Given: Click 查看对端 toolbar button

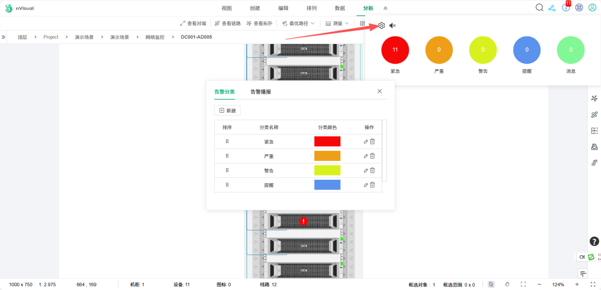Looking at the screenshot, I should (193, 23).
